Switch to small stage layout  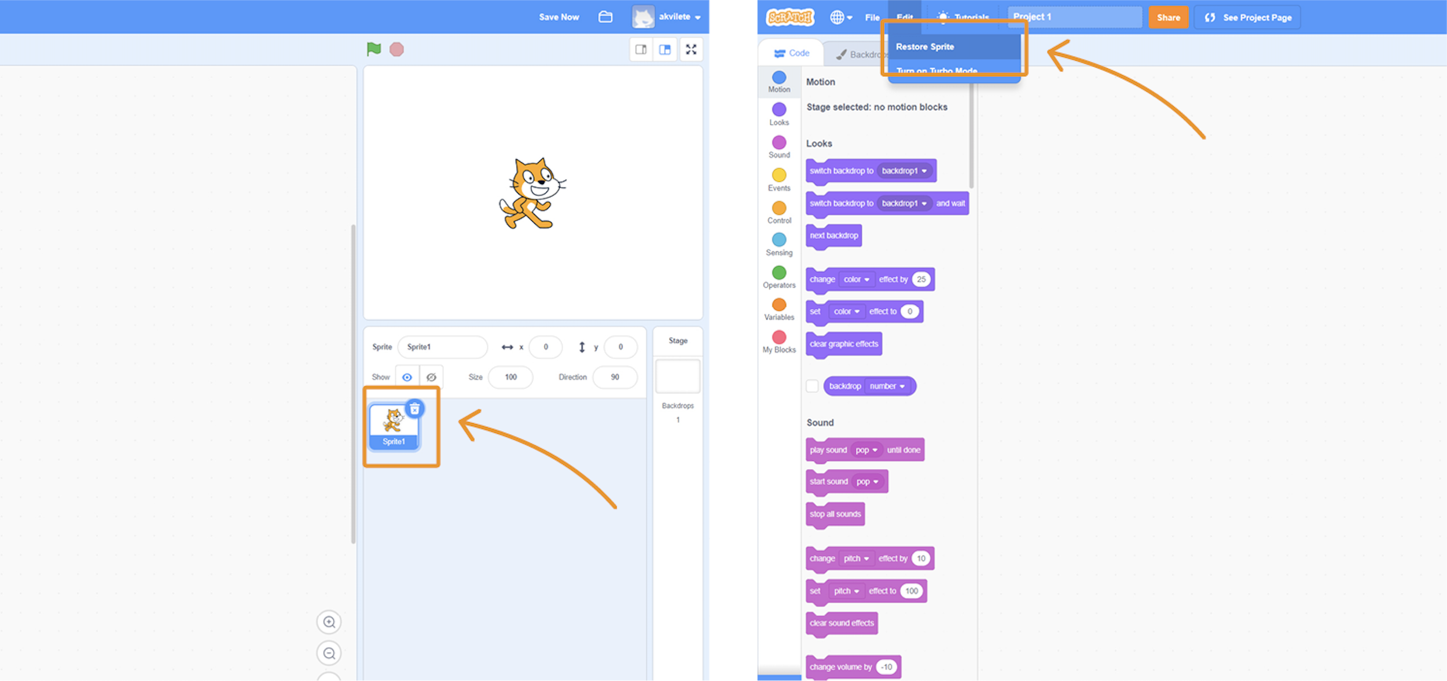coord(641,49)
